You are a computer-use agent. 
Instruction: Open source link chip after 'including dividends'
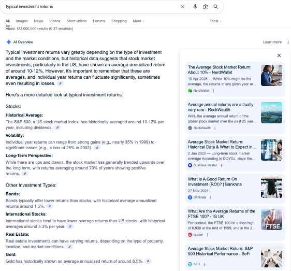click(x=57, y=127)
